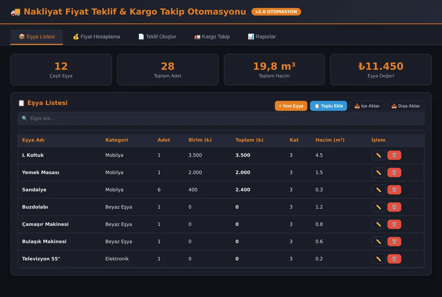Click the Eşya Değeri stat card
The image size is (442, 297).
(381, 70)
